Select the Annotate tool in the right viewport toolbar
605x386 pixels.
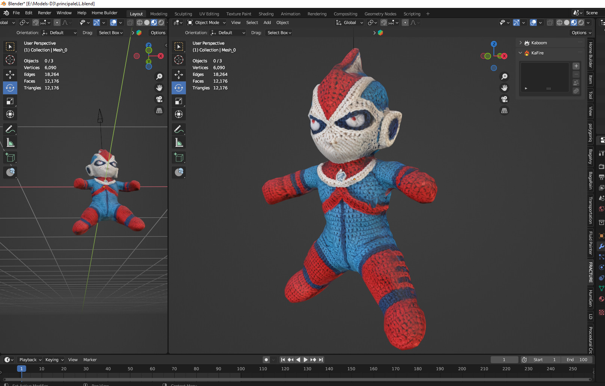point(179,129)
